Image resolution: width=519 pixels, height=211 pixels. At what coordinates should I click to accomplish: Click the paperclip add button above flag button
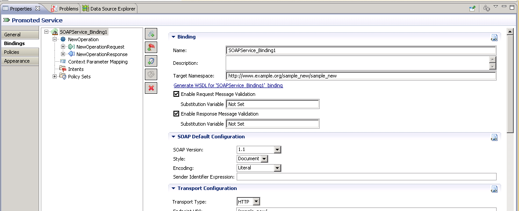tap(151, 34)
